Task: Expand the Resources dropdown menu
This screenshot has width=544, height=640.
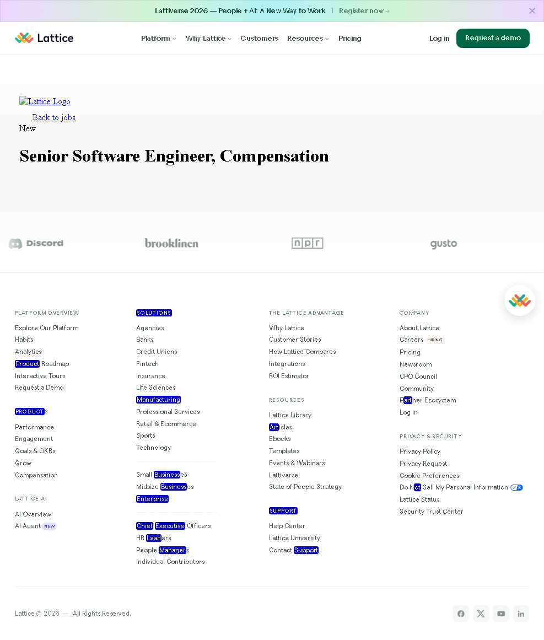Action: pos(308,39)
